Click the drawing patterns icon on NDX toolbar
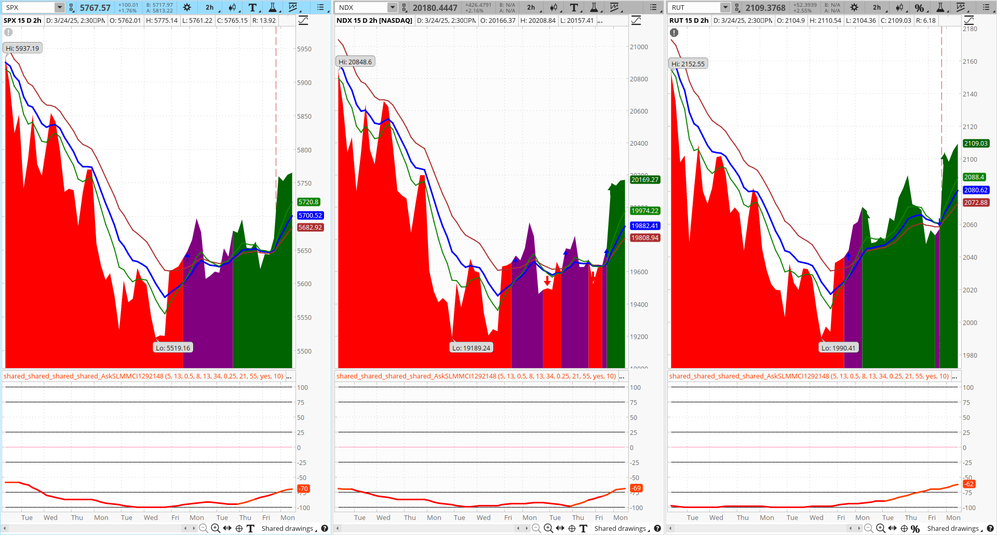Viewport: 997px width, 535px height. [x=614, y=8]
